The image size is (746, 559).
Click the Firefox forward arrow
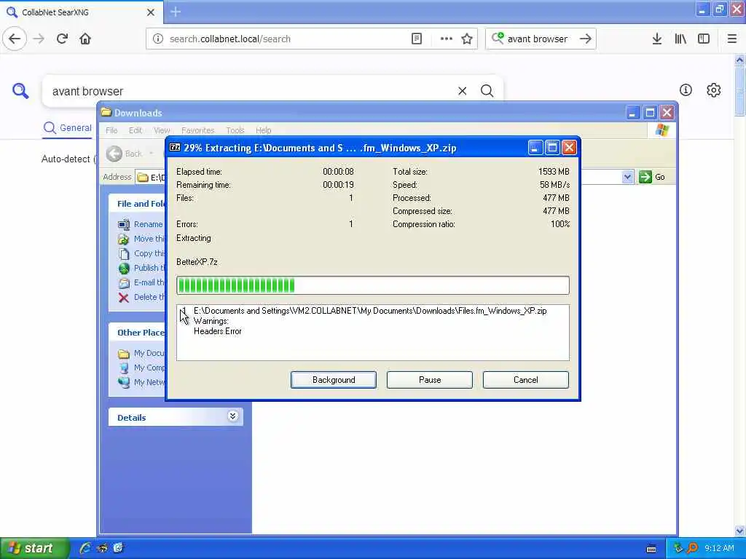click(39, 39)
